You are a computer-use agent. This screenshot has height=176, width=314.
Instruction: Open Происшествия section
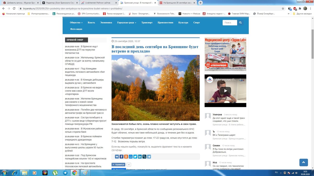pos(165,23)
